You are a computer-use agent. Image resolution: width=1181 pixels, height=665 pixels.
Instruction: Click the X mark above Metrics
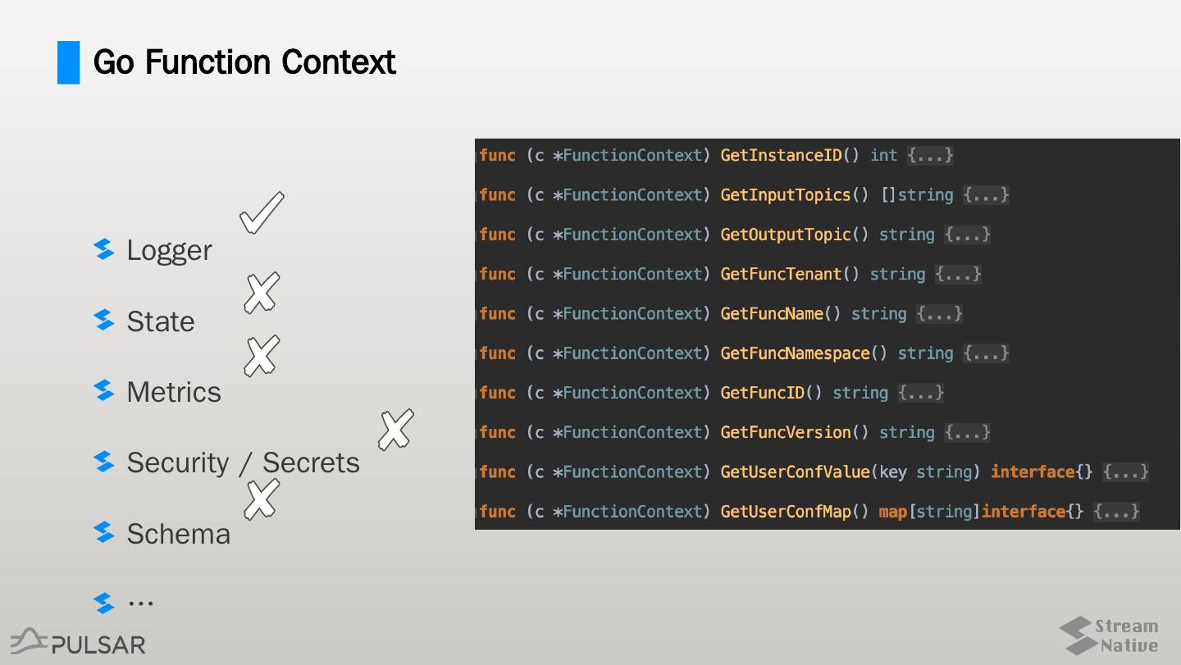[262, 356]
